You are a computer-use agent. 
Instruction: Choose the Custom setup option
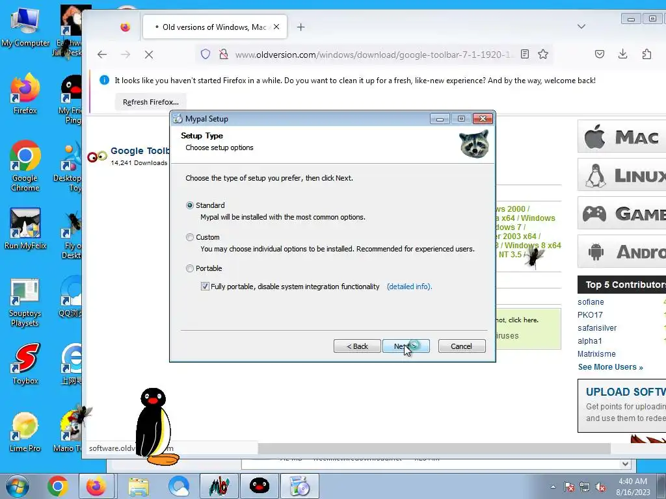click(x=190, y=237)
